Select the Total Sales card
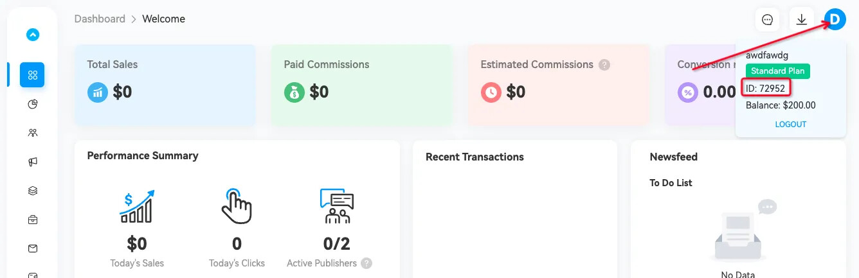 coord(165,85)
